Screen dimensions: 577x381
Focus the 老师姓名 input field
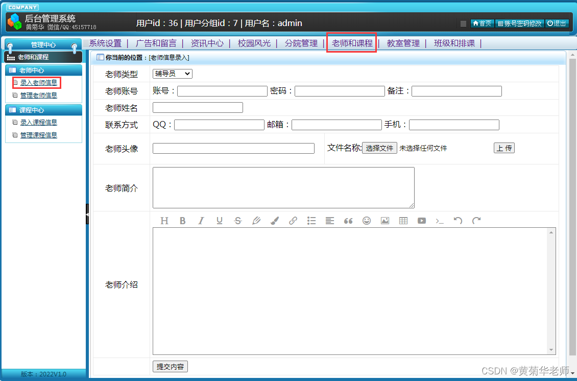[198, 107]
